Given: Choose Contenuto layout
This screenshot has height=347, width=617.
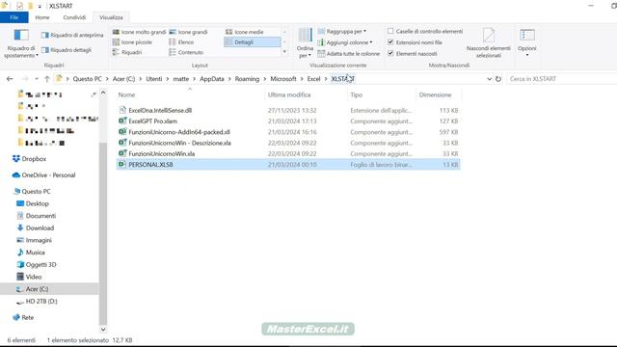Looking at the screenshot, I should tap(186, 52).
